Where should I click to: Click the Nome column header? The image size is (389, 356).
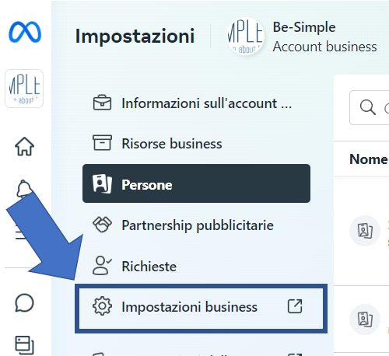[369, 159]
